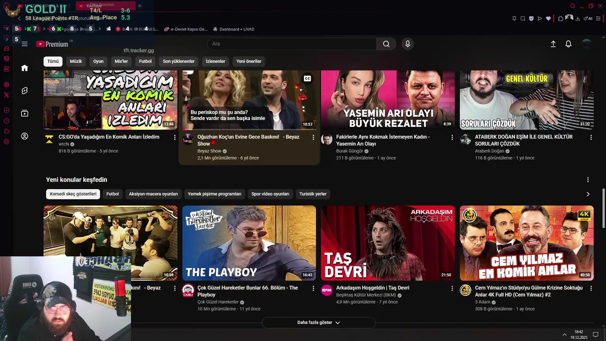Open browser AI assistant icon
The width and height of the screenshot is (606, 341).
pos(588,18)
